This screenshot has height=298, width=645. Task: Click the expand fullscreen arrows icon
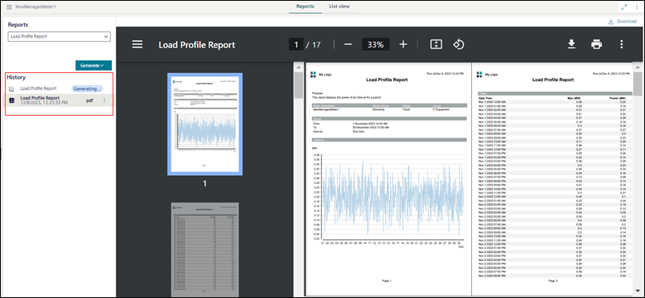click(x=624, y=7)
